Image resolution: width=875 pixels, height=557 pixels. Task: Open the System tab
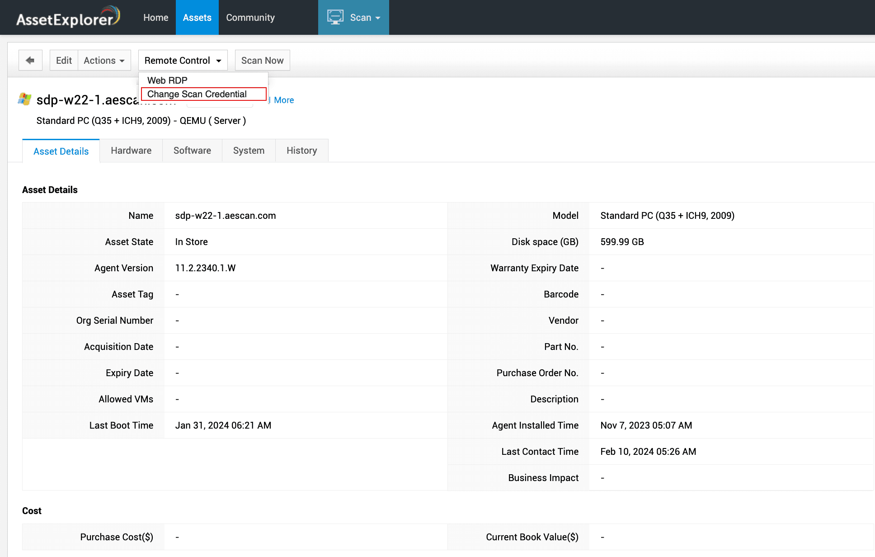[249, 151]
